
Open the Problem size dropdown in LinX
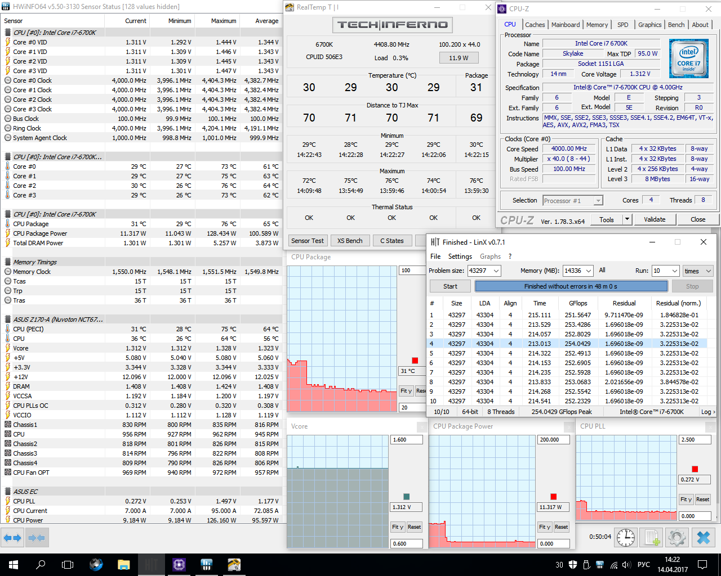[x=496, y=271]
